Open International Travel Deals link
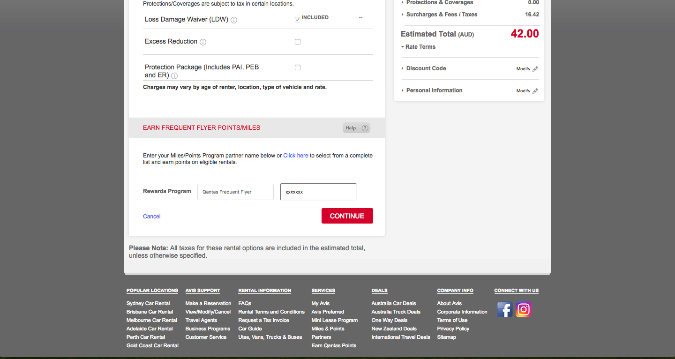 point(401,337)
